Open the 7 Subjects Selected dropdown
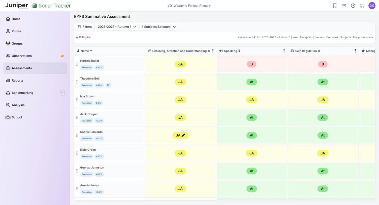379x205 pixels. (x=159, y=27)
